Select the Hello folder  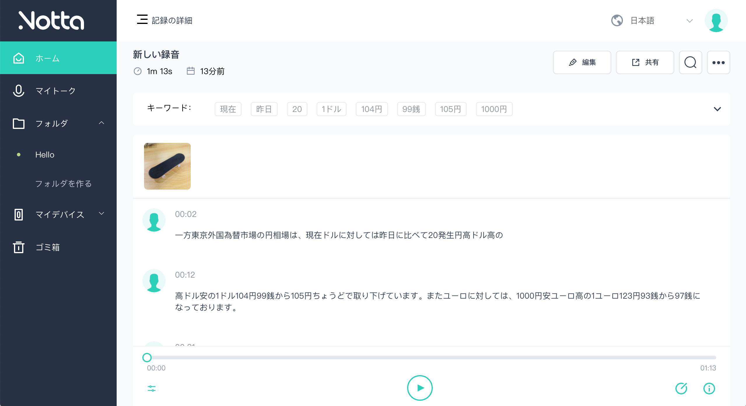tap(45, 155)
